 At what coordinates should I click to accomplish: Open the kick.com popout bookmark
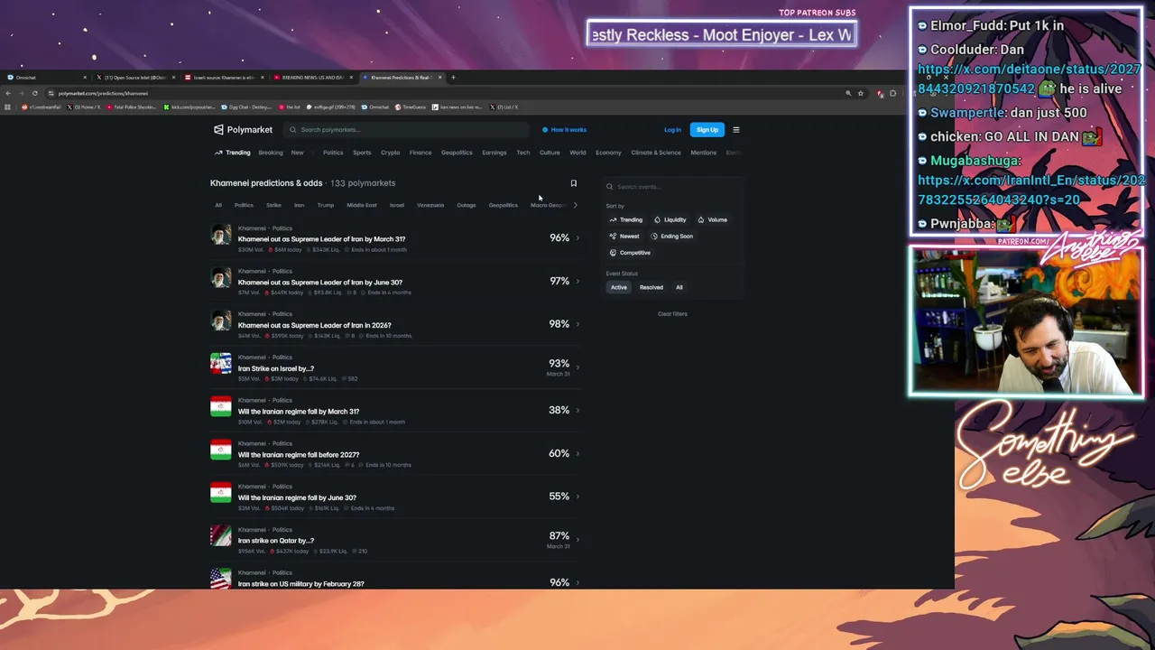pos(190,107)
